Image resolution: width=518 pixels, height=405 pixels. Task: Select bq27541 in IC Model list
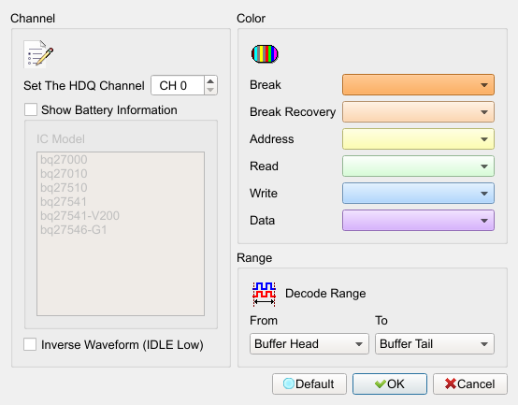pos(121,202)
